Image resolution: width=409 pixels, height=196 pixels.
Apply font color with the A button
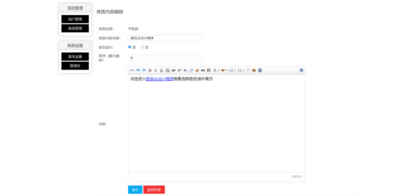click(215, 70)
